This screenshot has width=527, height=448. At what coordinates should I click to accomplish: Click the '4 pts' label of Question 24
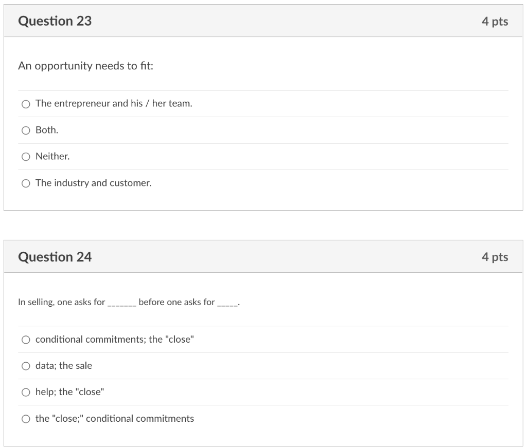[x=495, y=257]
